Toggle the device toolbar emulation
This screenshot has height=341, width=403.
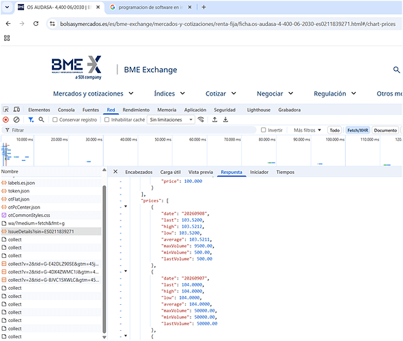[16, 110]
